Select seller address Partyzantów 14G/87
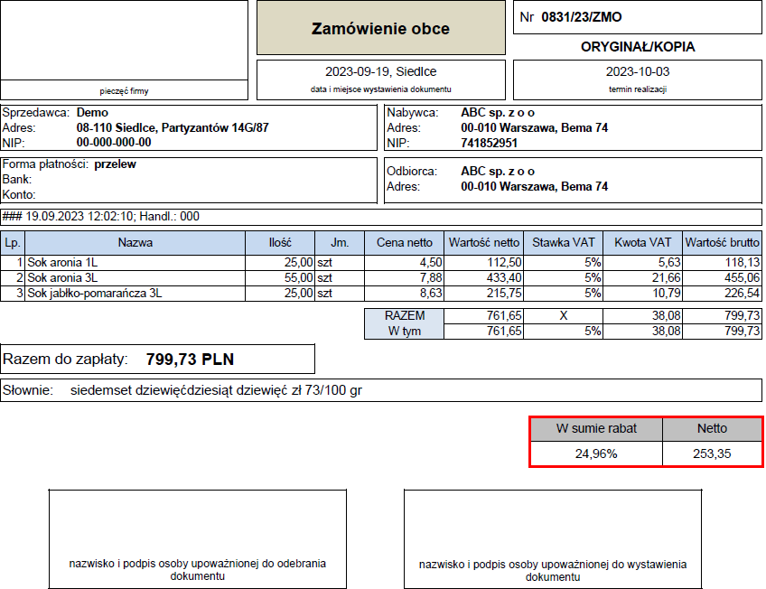The image size is (766, 589). (x=173, y=128)
